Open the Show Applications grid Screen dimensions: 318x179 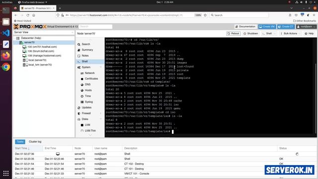pos(6,173)
